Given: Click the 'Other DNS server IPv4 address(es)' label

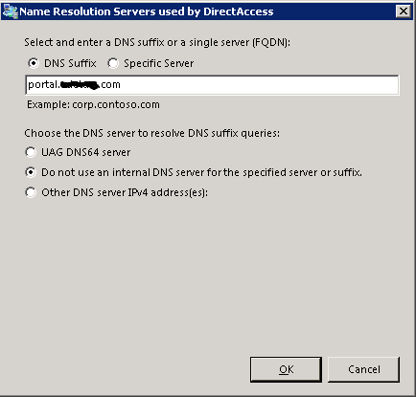Looking at the screenshot, I should (x=125, y=192).
